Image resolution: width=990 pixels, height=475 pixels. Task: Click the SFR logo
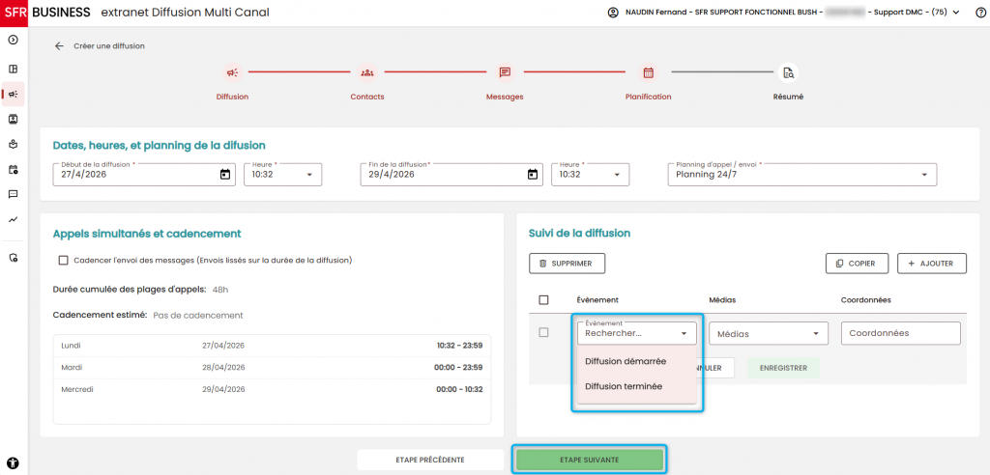pos(14,13)
